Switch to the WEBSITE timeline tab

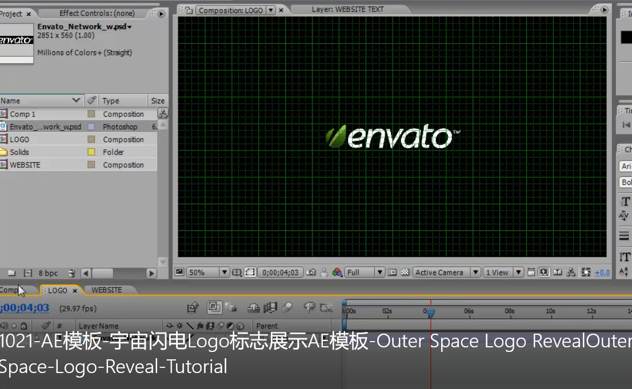(106, 290)
